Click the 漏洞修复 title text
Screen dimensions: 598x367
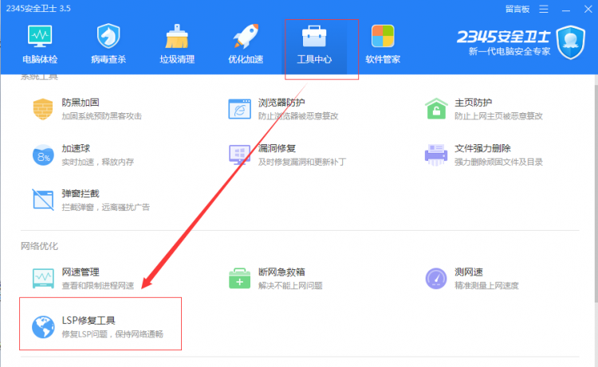tap(277, 148)
